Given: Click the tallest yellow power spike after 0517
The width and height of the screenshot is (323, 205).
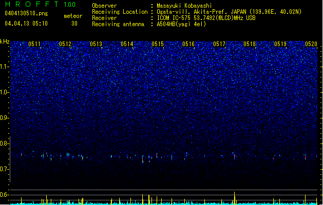Looking at the screenshot, I should click(235, 198).
